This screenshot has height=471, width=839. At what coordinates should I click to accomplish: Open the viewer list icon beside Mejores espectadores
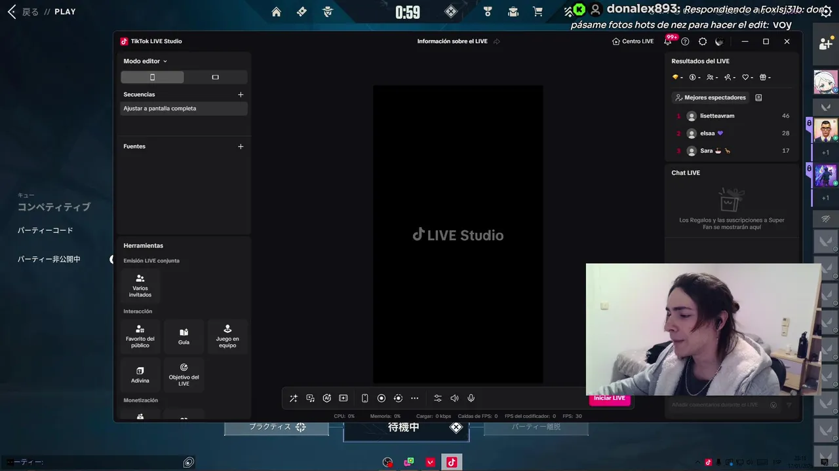tap(758, 97)
